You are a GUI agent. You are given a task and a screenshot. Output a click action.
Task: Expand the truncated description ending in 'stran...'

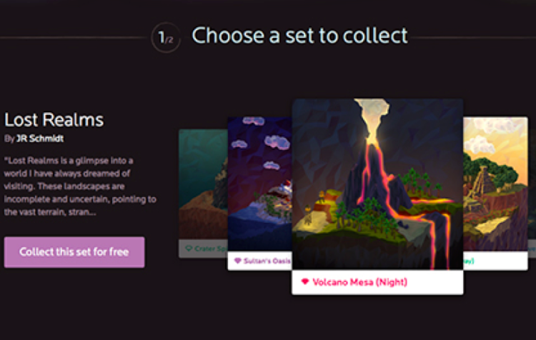(x=84, y=212)
